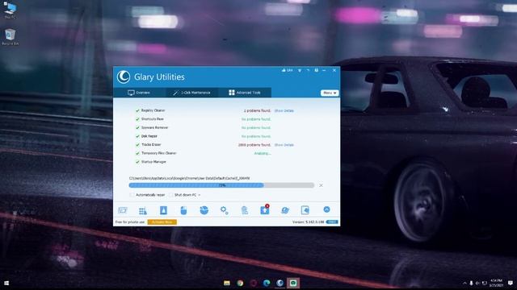517x290 pixels.
Task: Click the Registry Cleaner flask icon in toolbar
Action: 163,210
